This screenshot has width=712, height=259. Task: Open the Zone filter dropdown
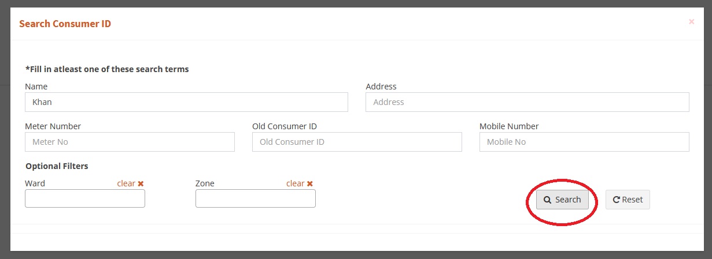click(256, 198)
